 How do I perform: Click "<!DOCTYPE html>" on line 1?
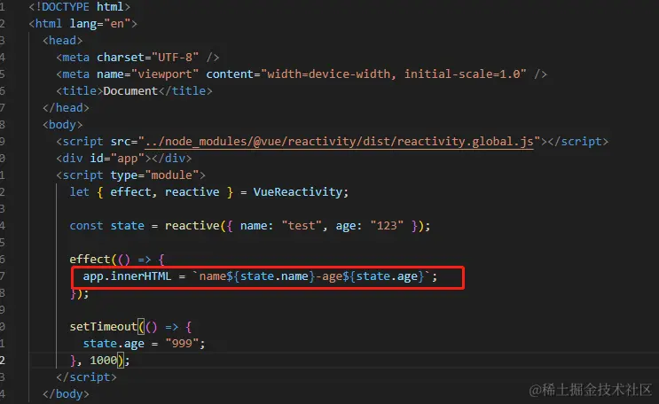[x=80, y=7]
